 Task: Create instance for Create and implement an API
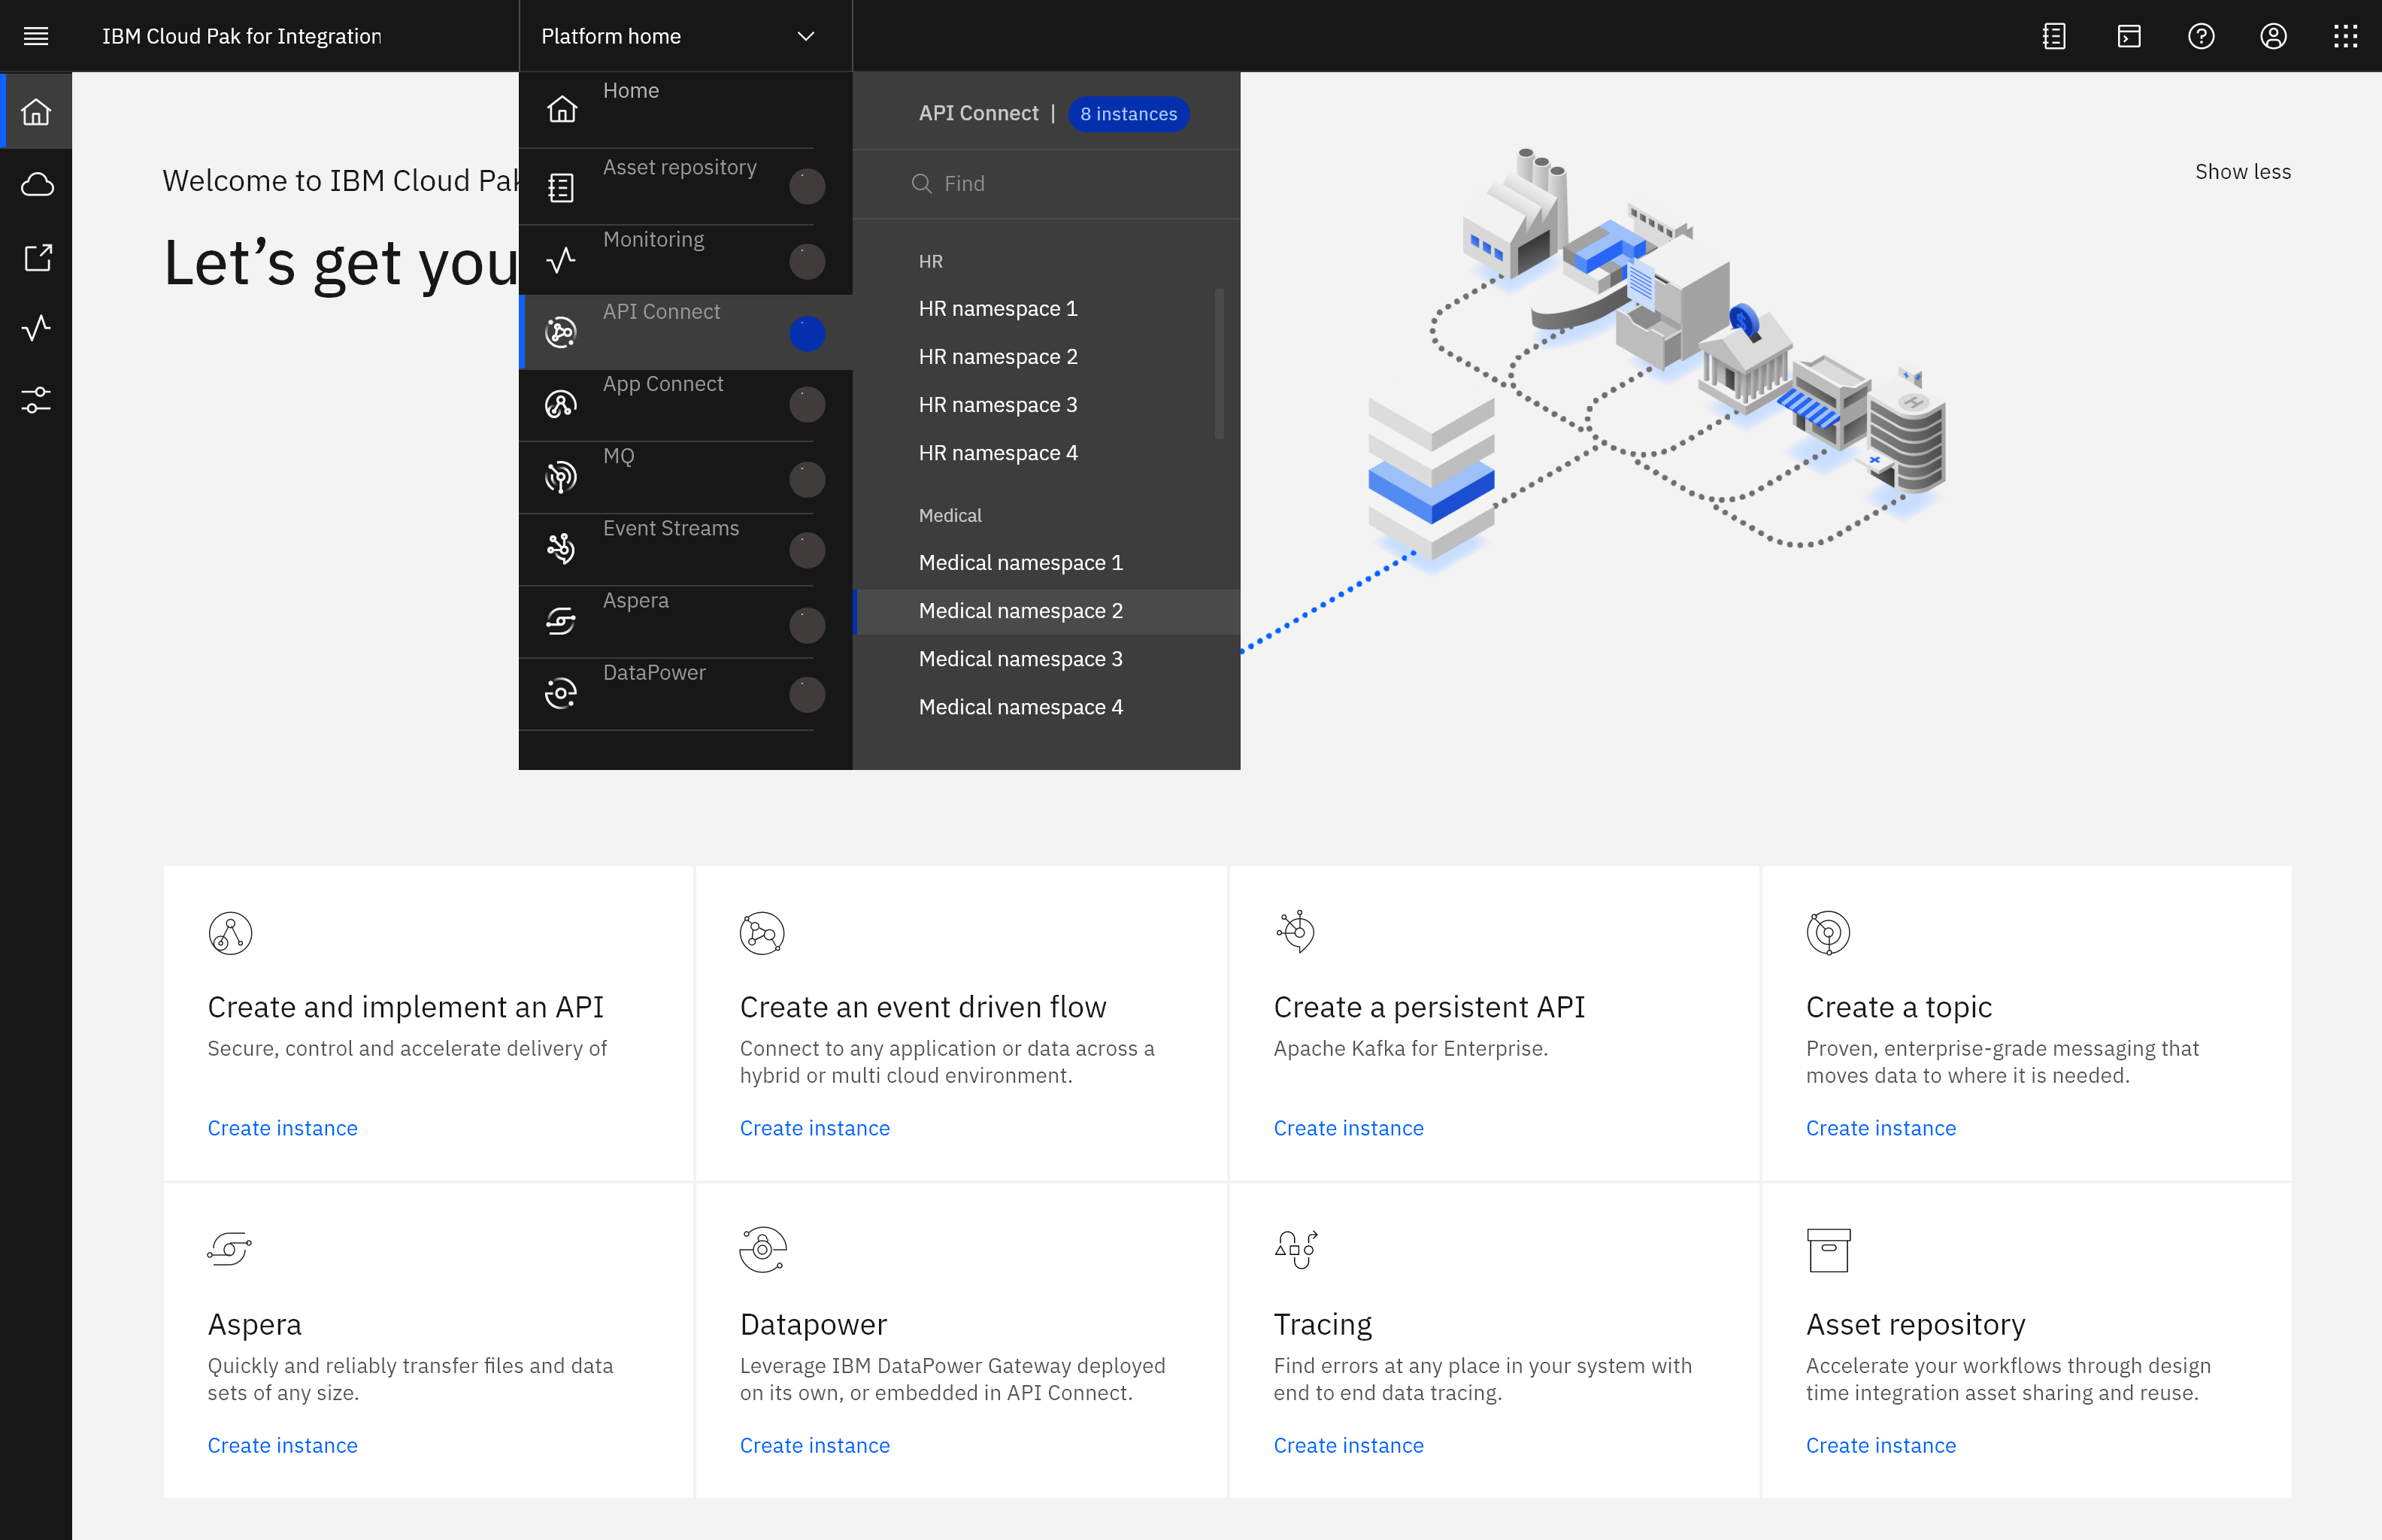283,1128
